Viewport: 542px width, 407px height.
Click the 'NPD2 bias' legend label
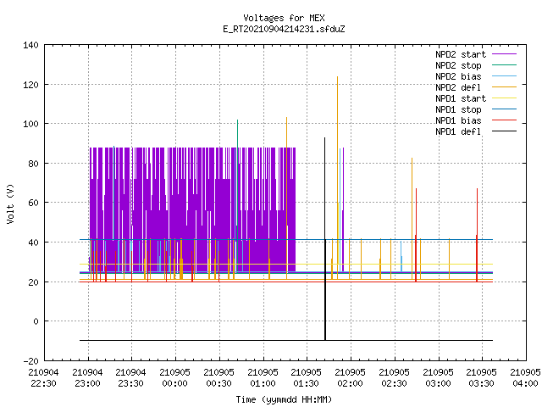[458, 76]
